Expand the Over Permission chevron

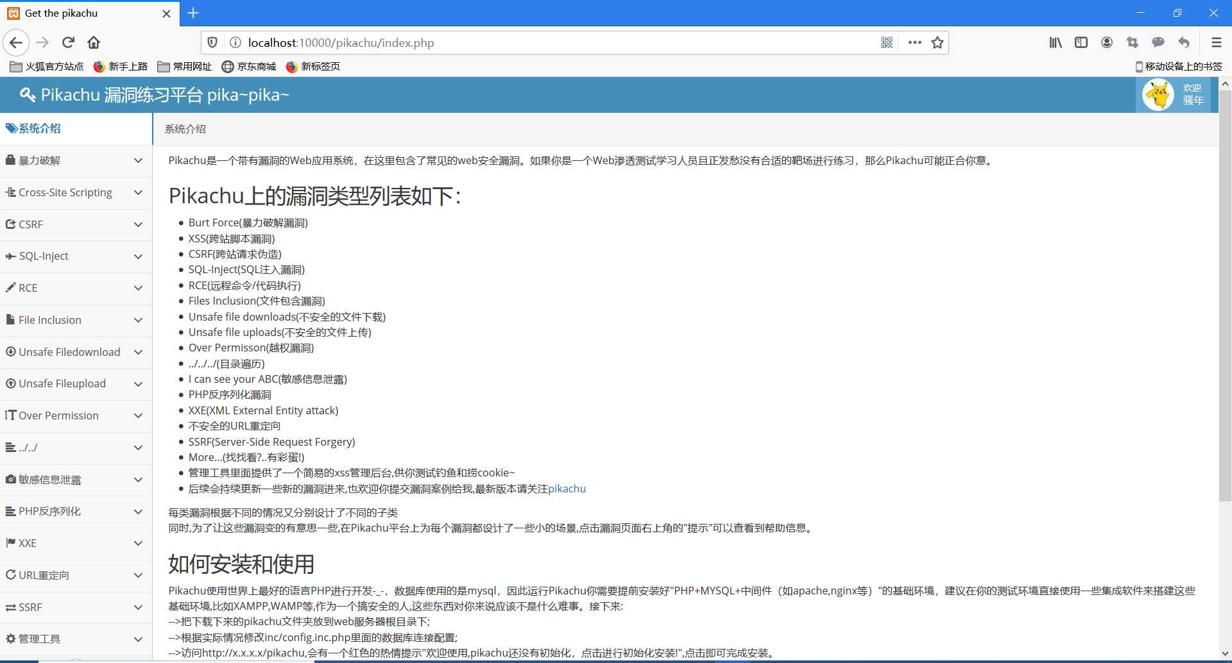pyautogui.click(x=138, y=415)
